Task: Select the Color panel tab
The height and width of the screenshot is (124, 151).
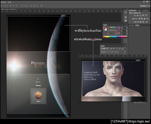Action: 105,25
